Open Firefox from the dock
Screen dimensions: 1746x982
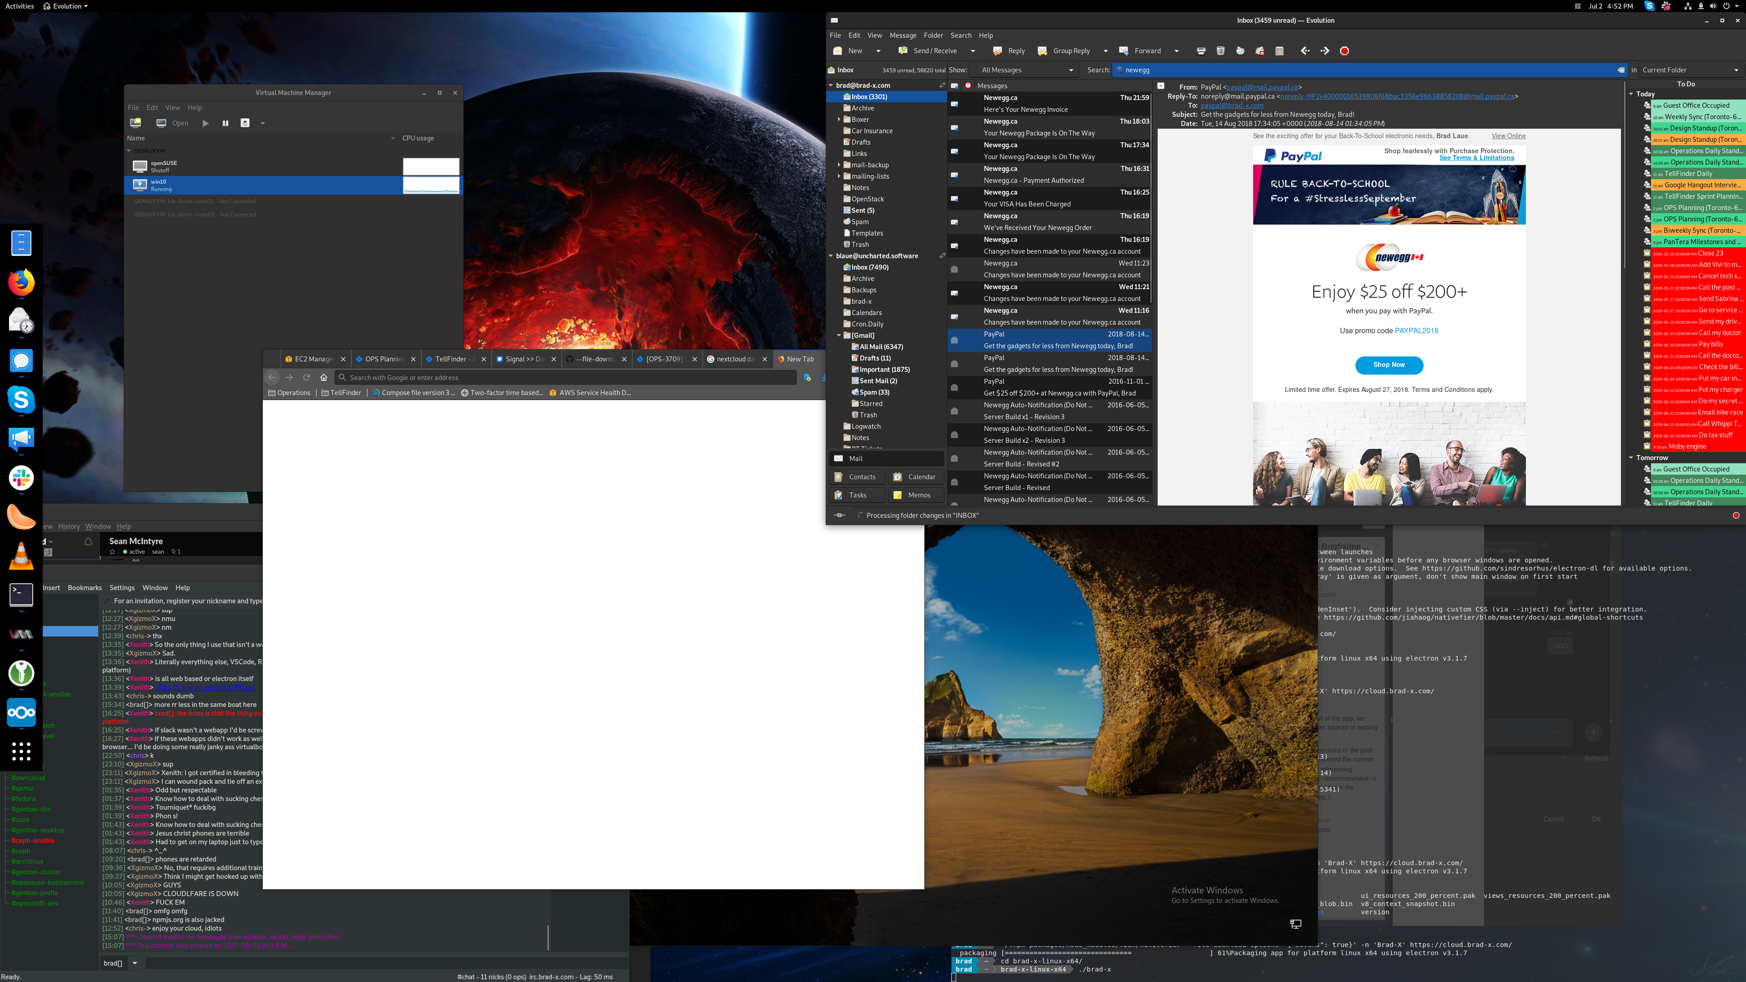click(21, 282)
